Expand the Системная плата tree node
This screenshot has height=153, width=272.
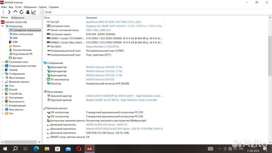pyautogui.click(x=3, y=62)
